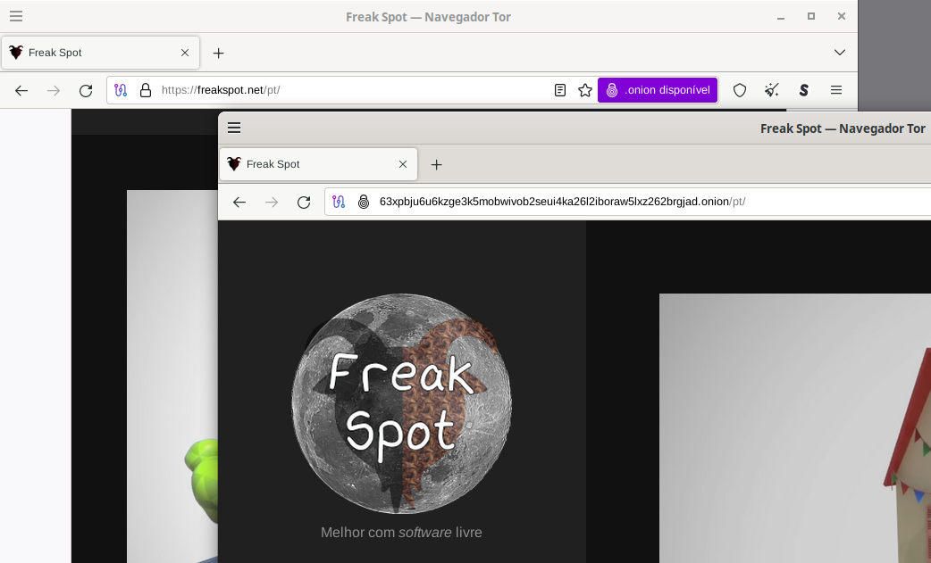Viewport: 931px width, 563px height.
Task: Show the Tor circuit for freakspot.net
Action: (x=122, y=90)
